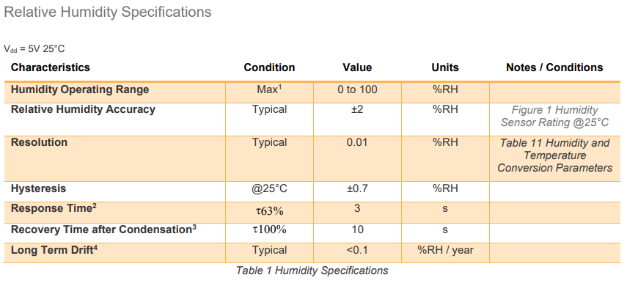Viewport: 627px width, 283px height.
Task: Click the τ63% condition cell
Action: (x=270, y=210)
